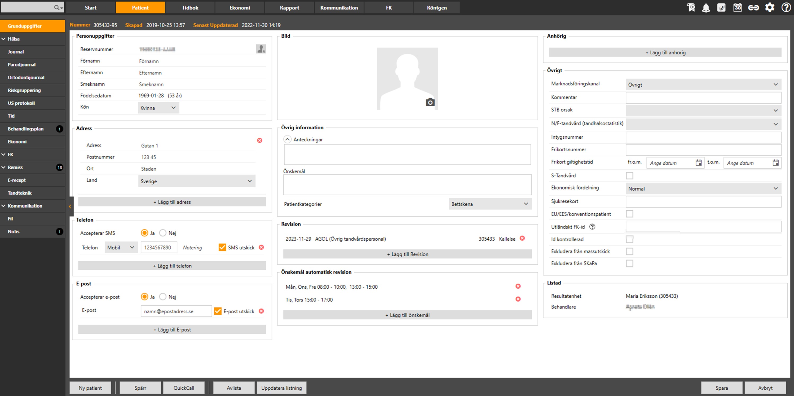Open Journal in the sidebar
Screen dimensions: 794x396
(16, 52)
